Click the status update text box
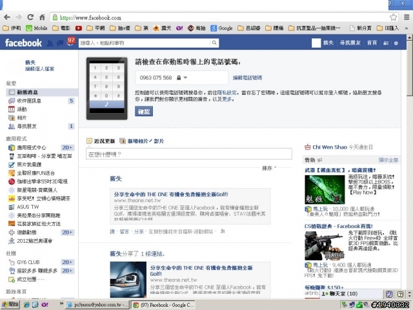This screenshot has height=310, width=413. (189, 154)
